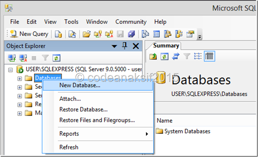This screenshot has width=258, height=157.
Task: Open the Window menu
Action: (97, 22)
